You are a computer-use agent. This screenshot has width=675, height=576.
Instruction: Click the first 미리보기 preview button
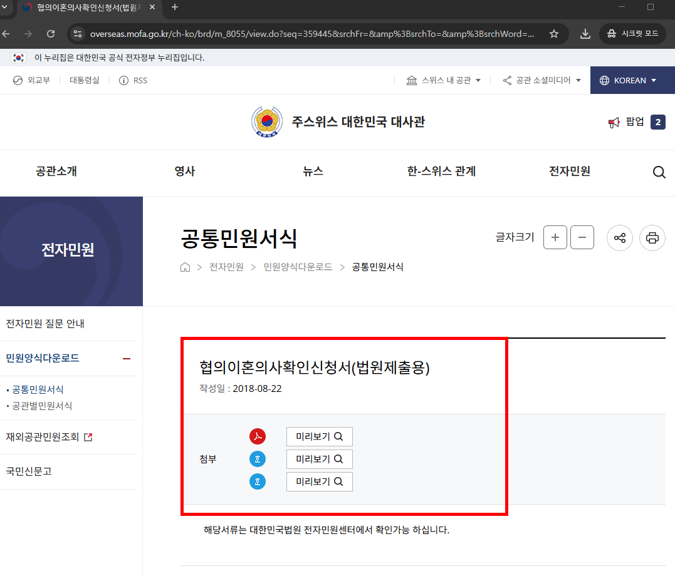point(319,436)
